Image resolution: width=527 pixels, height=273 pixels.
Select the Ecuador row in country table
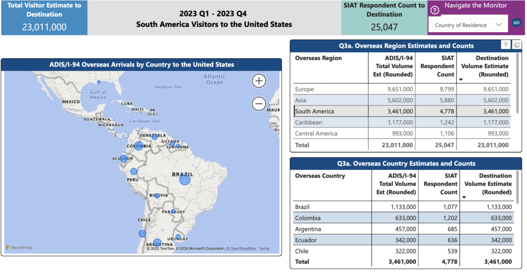(403, 240)
